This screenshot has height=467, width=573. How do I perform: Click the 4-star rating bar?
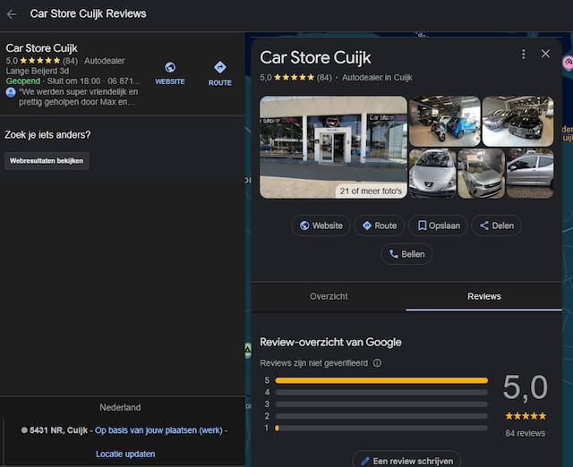click(x=381, y=393)
